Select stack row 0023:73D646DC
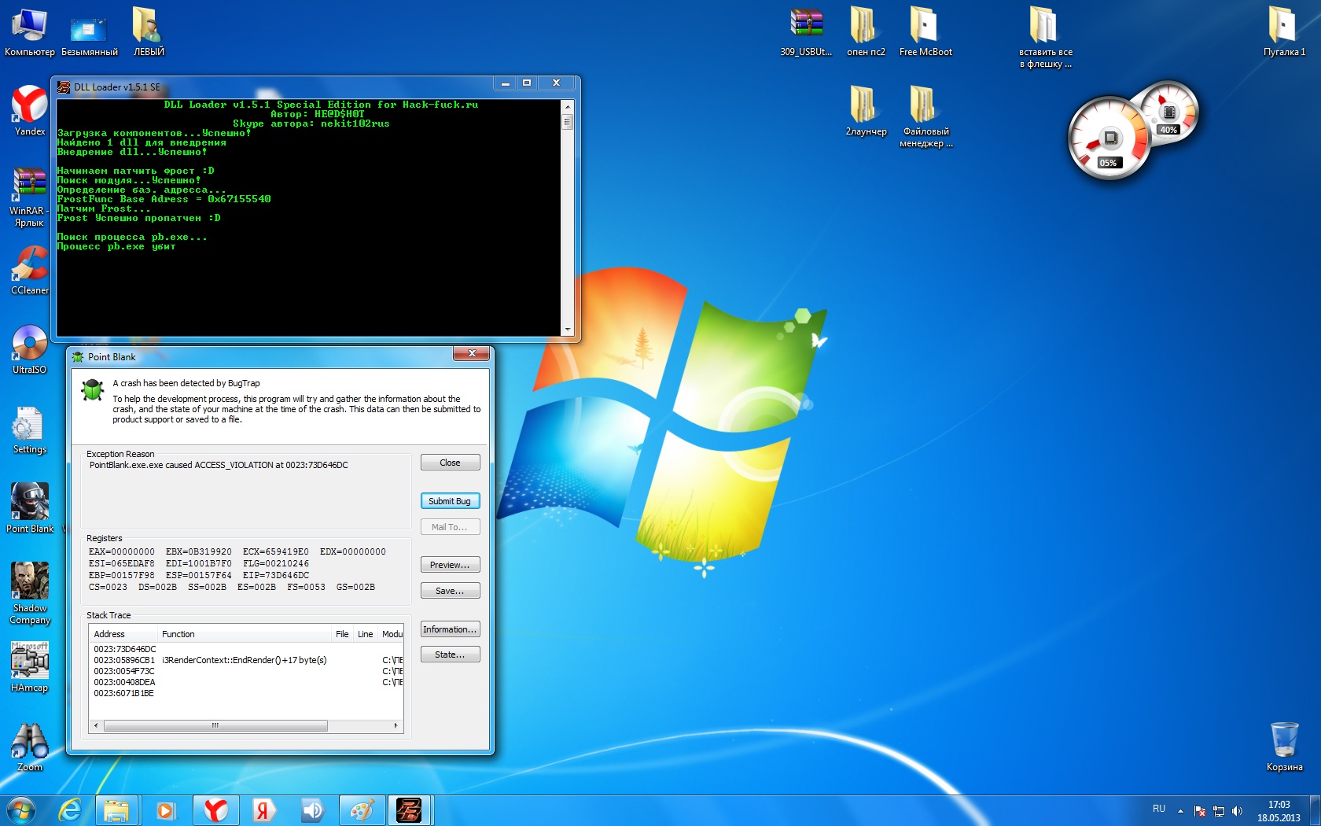 (x=246, y=649)
